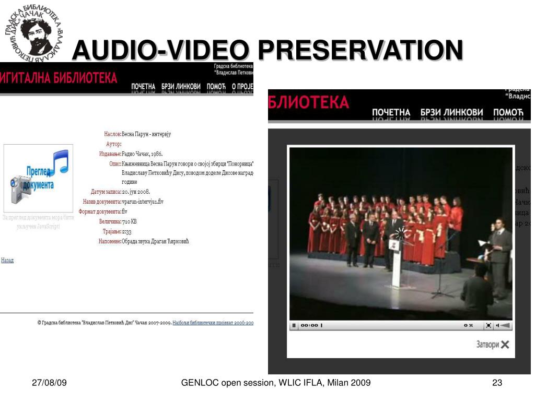Click the slide date 27/08/09
Viewport: 535px width, 401px height.
pyautogui.click(x=49, y=383)
